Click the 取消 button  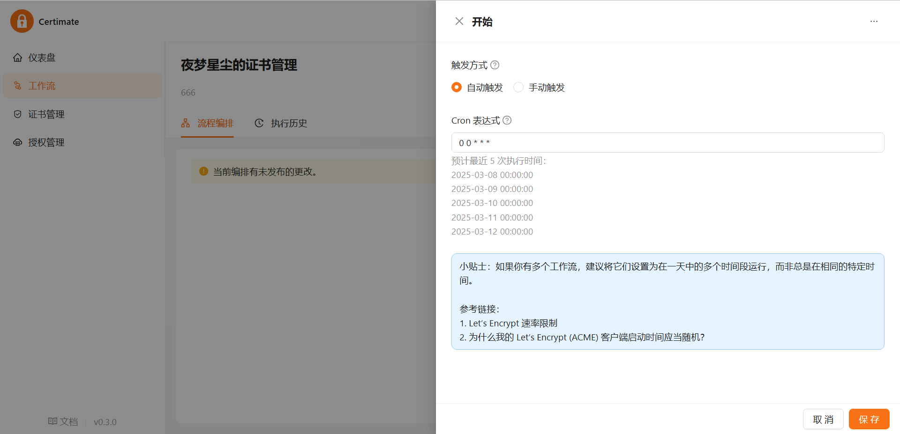coord(823,419)
